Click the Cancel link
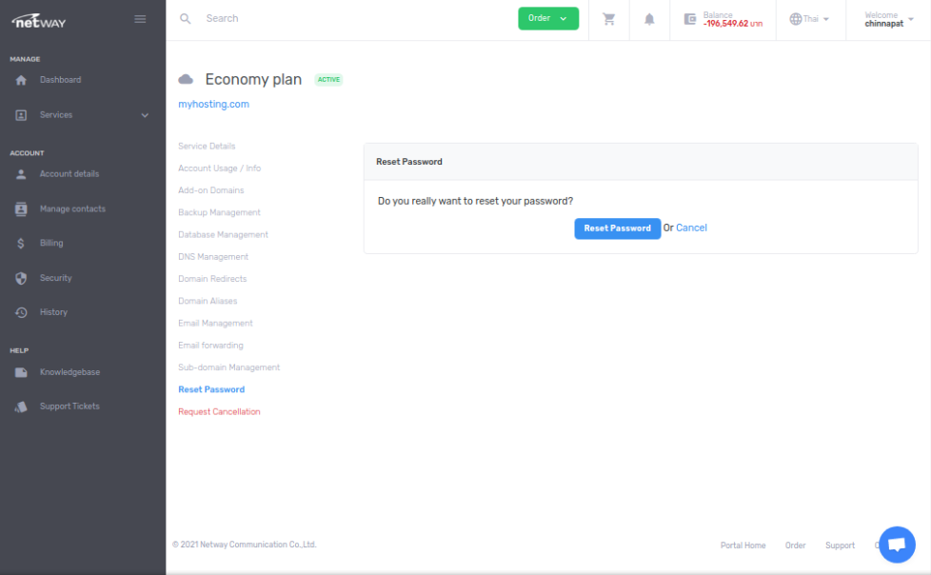 pos(691,228)
